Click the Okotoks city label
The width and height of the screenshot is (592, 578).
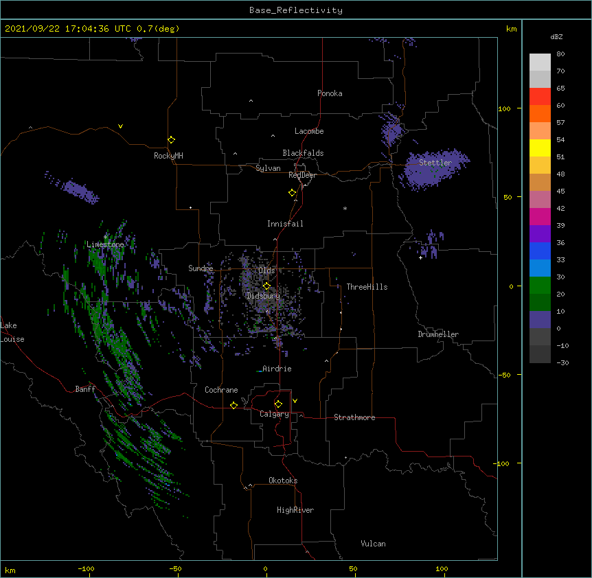pyautogui.click(x=283, y=481)
